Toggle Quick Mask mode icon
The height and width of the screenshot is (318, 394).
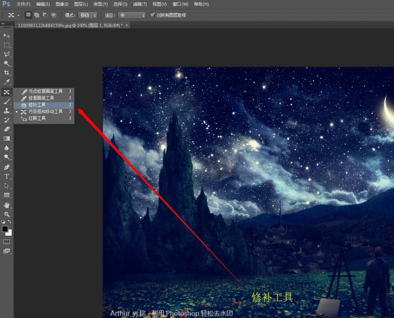coord(7,242)
